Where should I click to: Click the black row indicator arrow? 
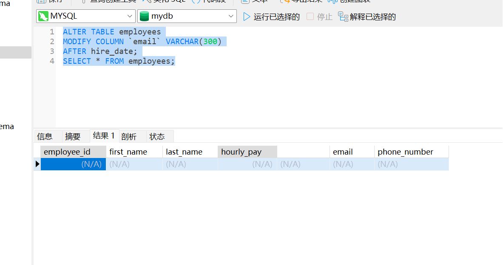coord(37,164)
